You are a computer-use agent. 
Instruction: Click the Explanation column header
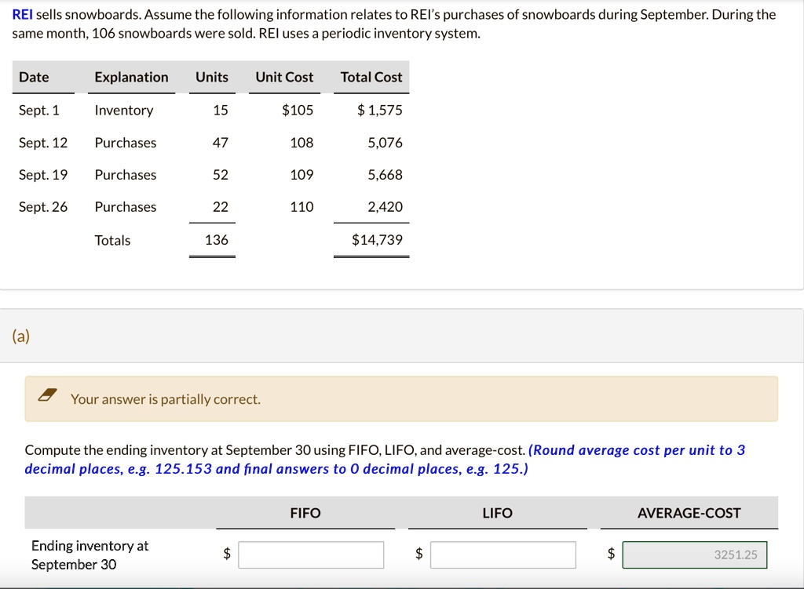click(131, 77)
